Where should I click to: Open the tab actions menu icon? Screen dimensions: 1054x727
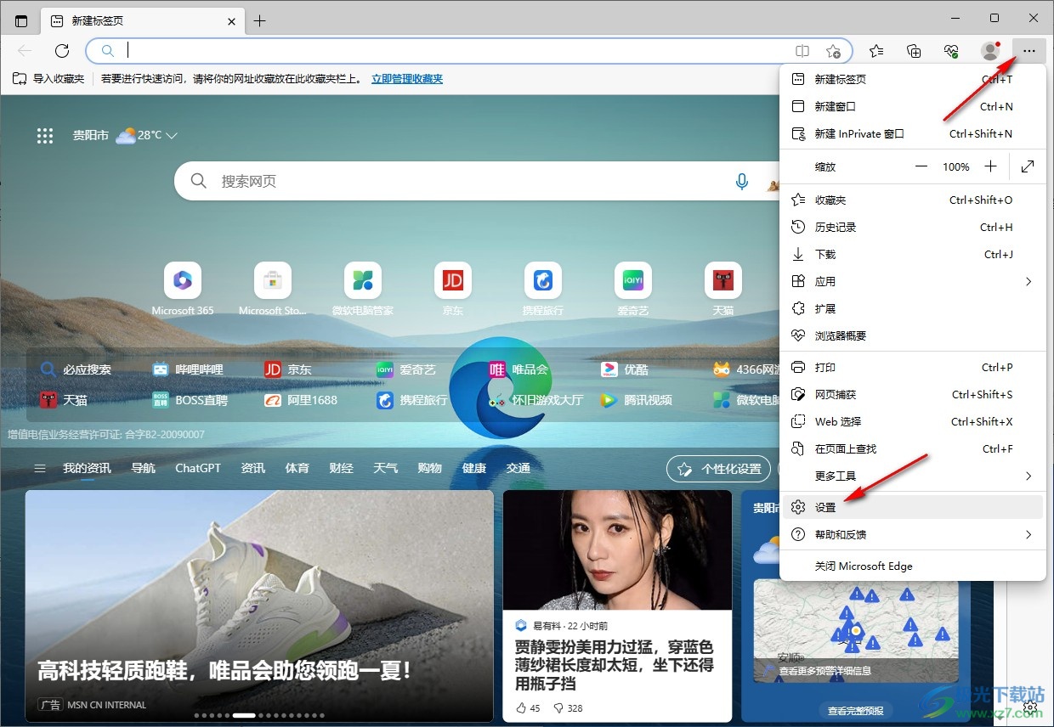21,20
